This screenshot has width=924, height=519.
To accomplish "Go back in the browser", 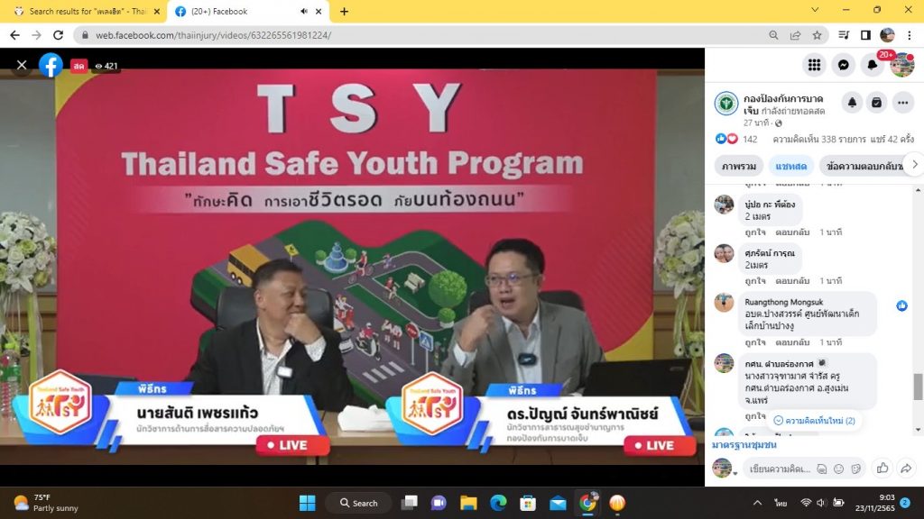I will pyautogui.click(x=14, y=35).
